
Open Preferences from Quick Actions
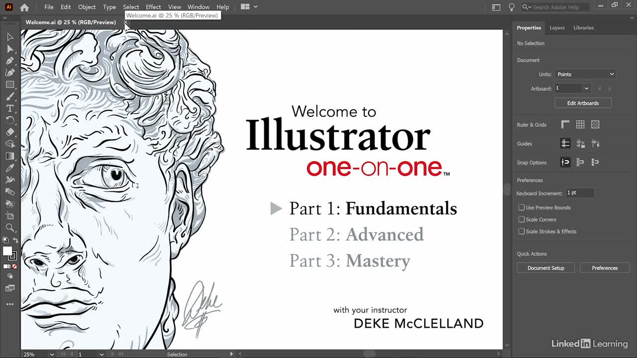[x=605, y=268]
